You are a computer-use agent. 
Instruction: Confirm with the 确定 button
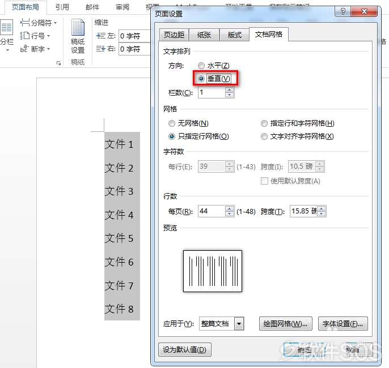(x=305, y=350)
